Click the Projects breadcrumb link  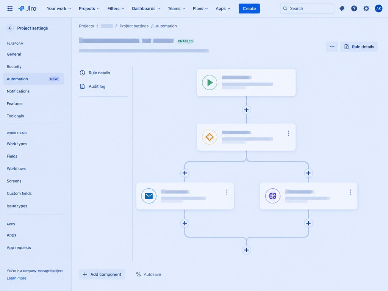(86, 26)
